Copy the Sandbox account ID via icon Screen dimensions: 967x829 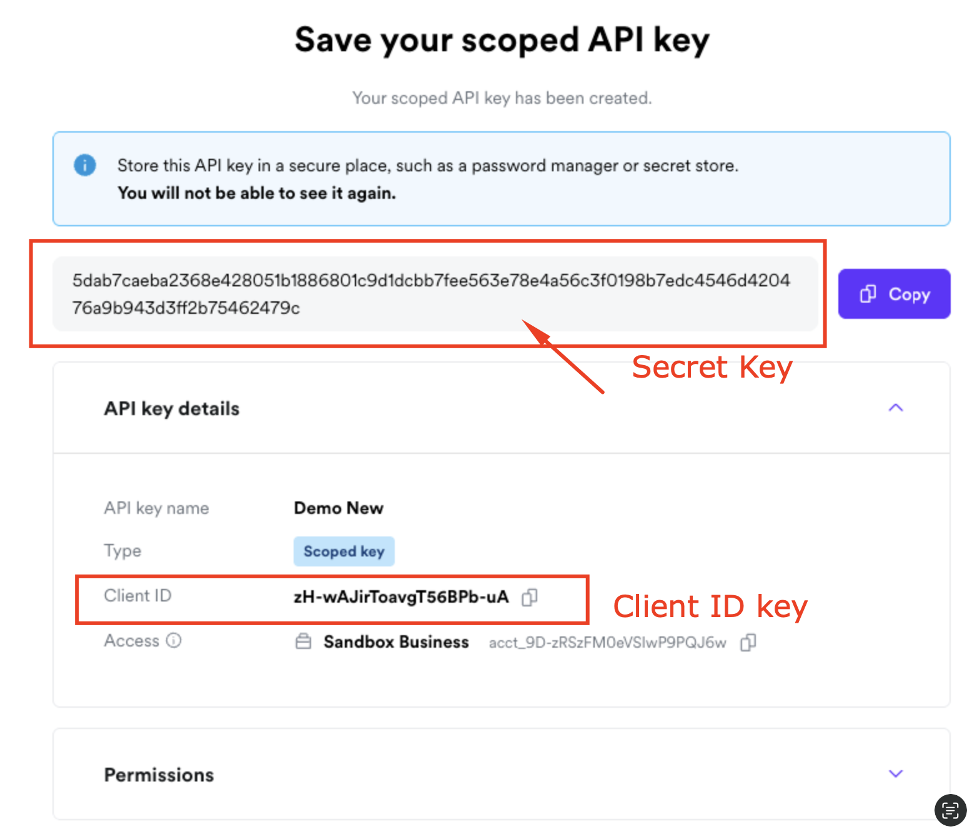tap(748, 643)
